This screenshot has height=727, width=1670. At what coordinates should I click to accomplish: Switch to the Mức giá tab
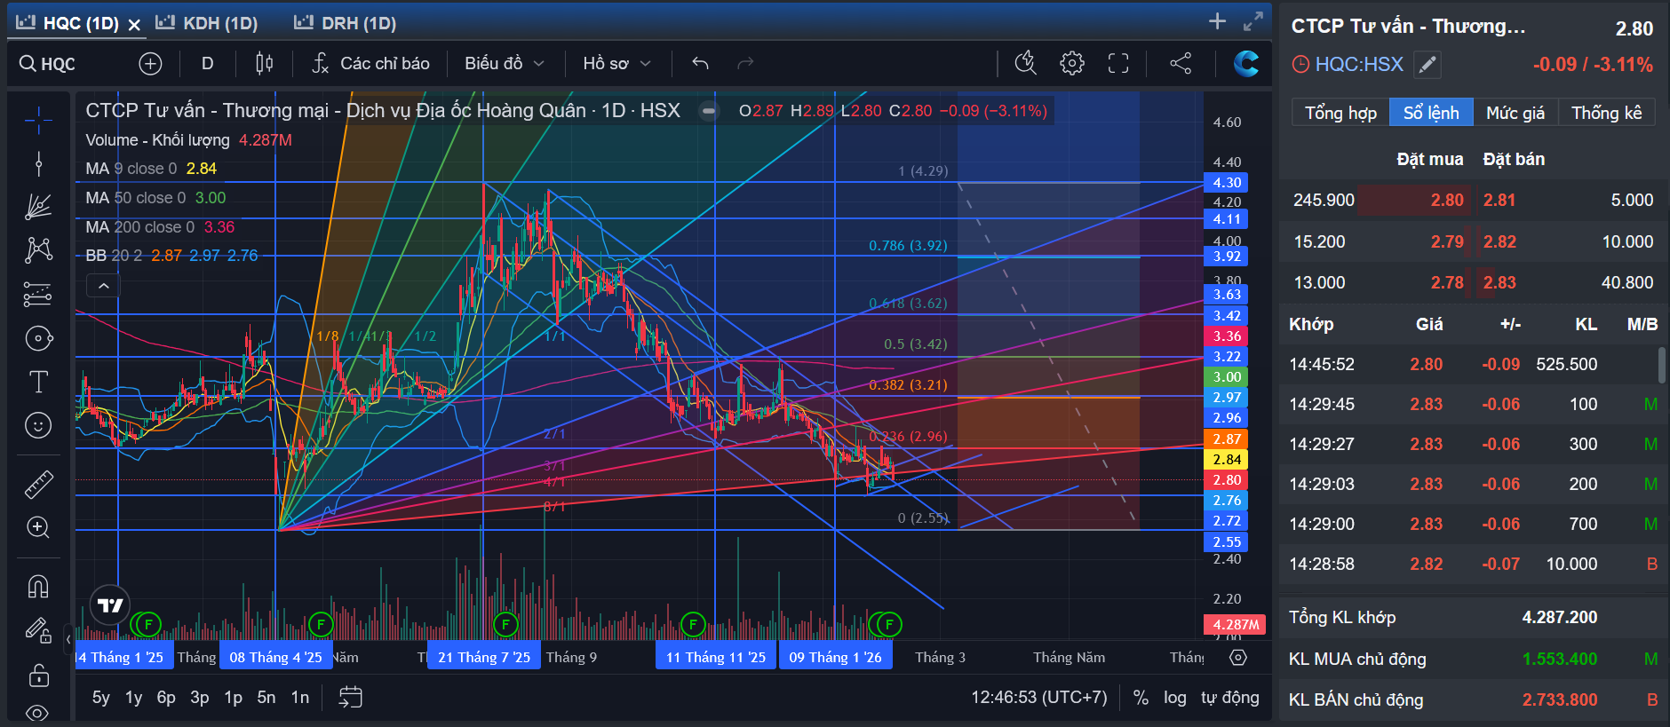[1515, 113]
